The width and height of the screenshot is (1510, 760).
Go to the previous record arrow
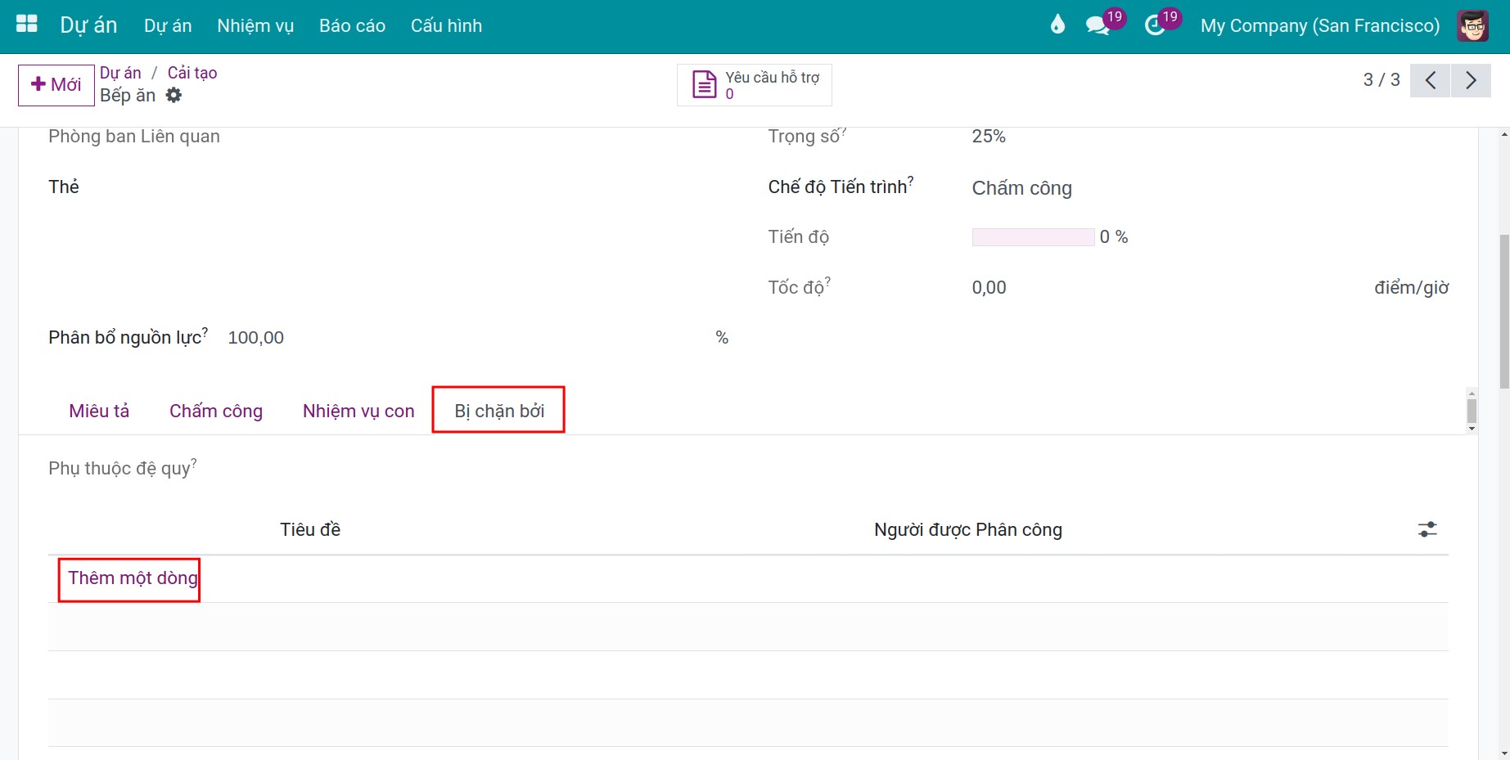click(x=1430, y=80)
